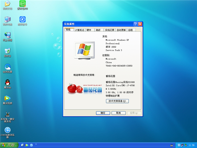Switch to the 远程 tab
Image resolution: width=197 pixels, height=148 pixels.
[131, 30]
